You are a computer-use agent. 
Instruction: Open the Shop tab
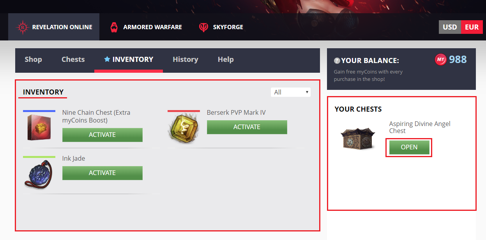tap(33, 60)
